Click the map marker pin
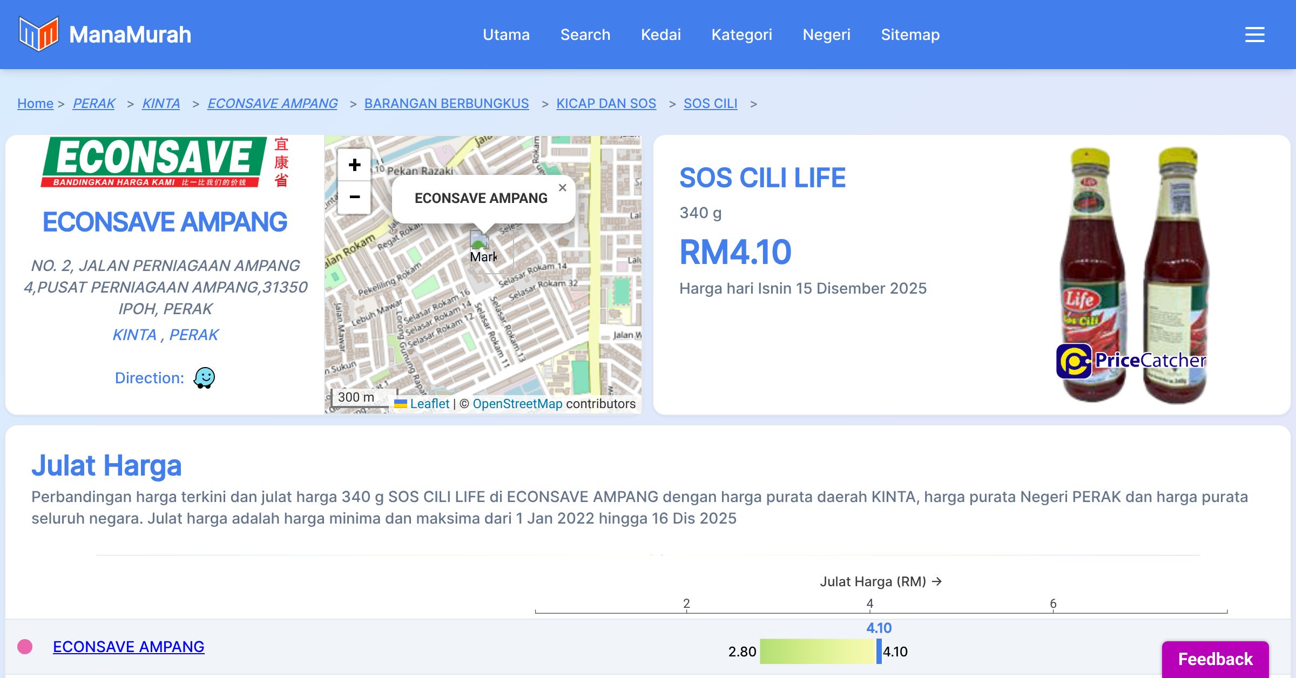 click(x=479, y=241)
